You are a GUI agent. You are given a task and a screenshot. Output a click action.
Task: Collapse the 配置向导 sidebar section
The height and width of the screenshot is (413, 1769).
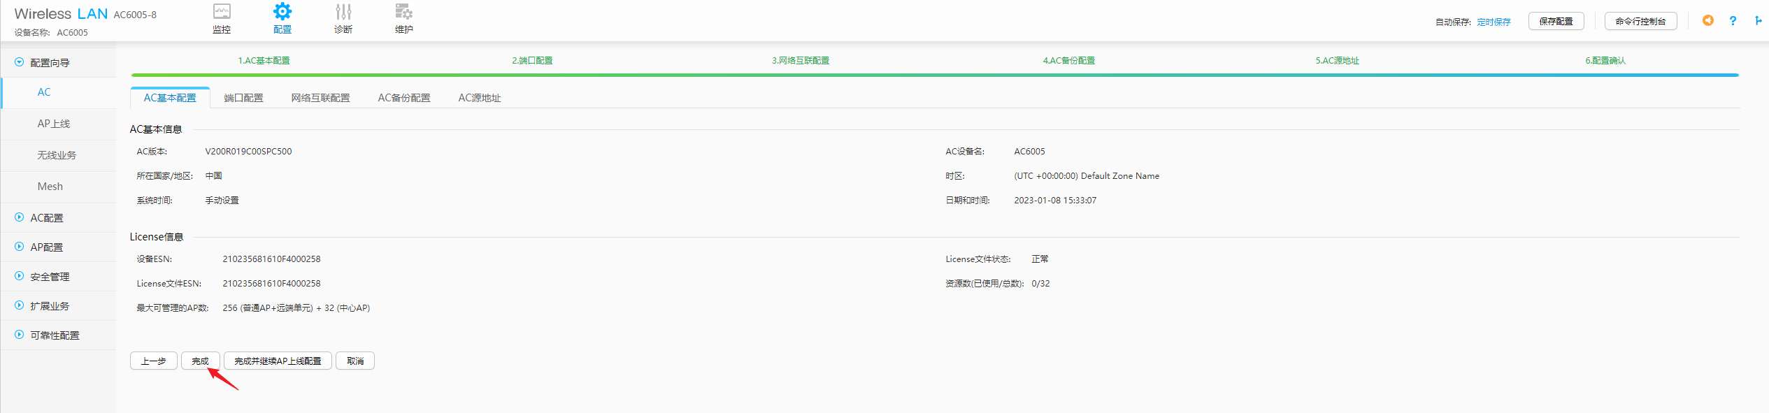(20, 62)
